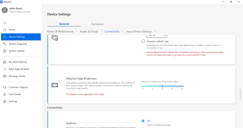Click the Customer Support headset icon
This screenshot has height=128, width=243.
(5, 87)
